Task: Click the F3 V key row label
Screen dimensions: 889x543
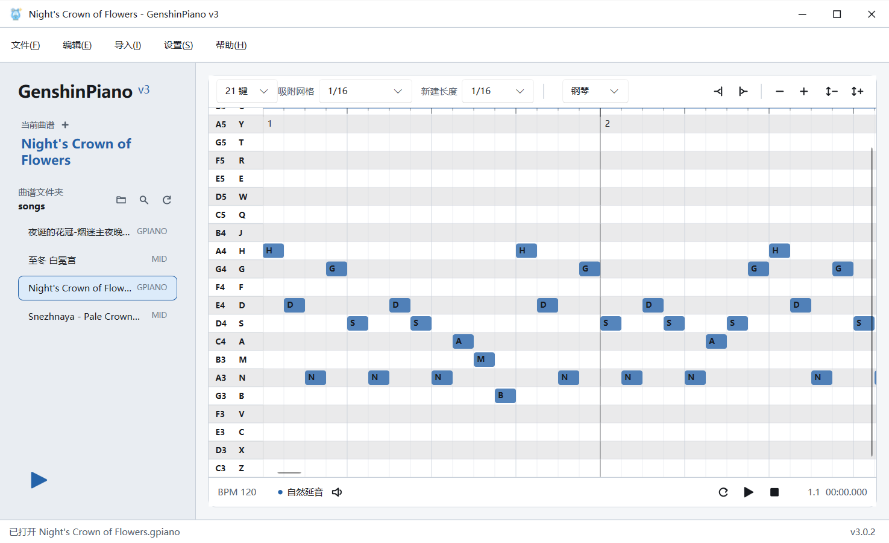Action: click(x=236, y=414)
